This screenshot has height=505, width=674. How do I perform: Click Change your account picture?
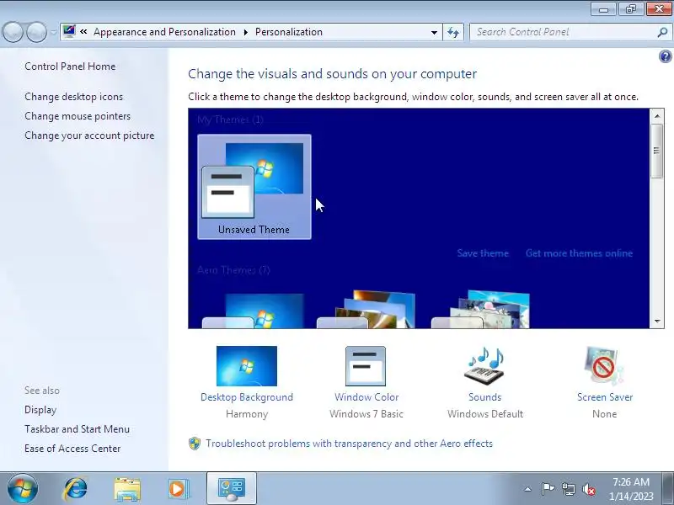point(89,136)
